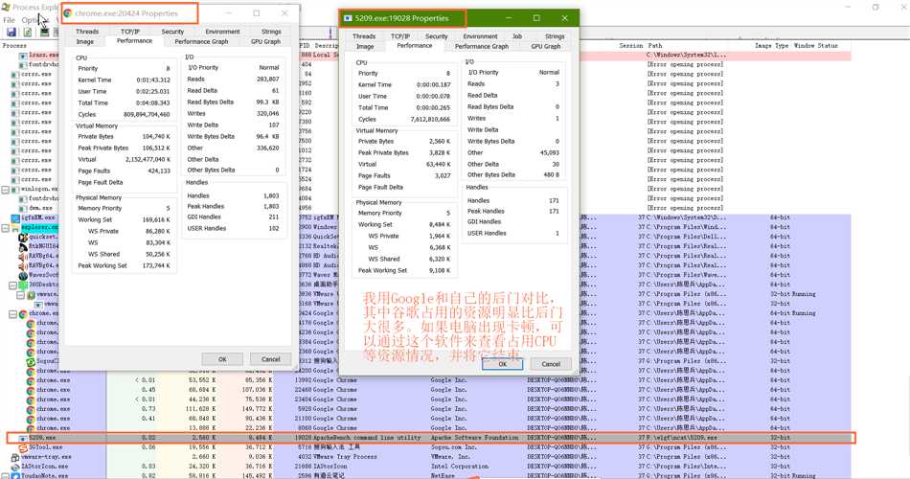This screenshot has height=479, width=910.
Task: Open GPU Graph tab in chrome.exe Properties
Action: (x=265, y=42)
